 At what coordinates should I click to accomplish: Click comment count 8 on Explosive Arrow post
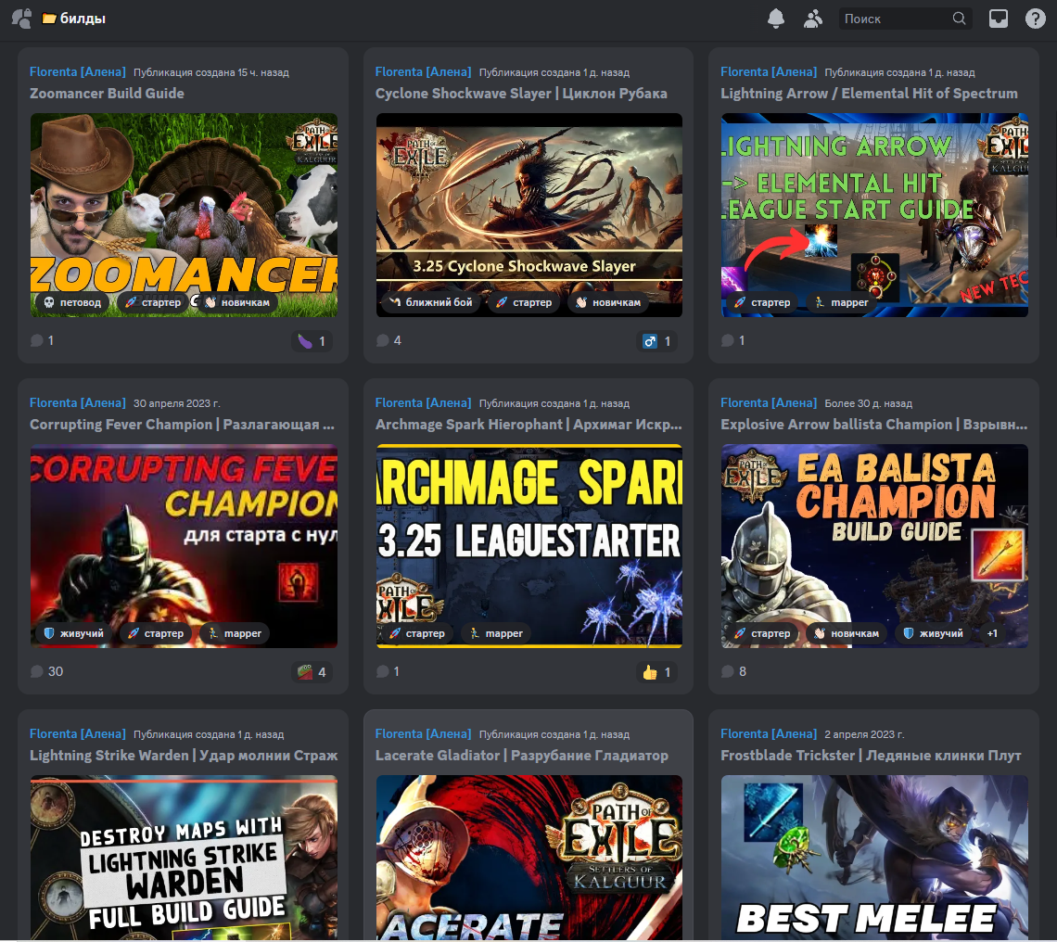click(734, 671)
